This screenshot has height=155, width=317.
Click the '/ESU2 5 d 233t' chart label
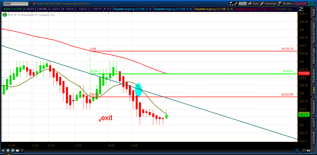[x=12, y=9]
